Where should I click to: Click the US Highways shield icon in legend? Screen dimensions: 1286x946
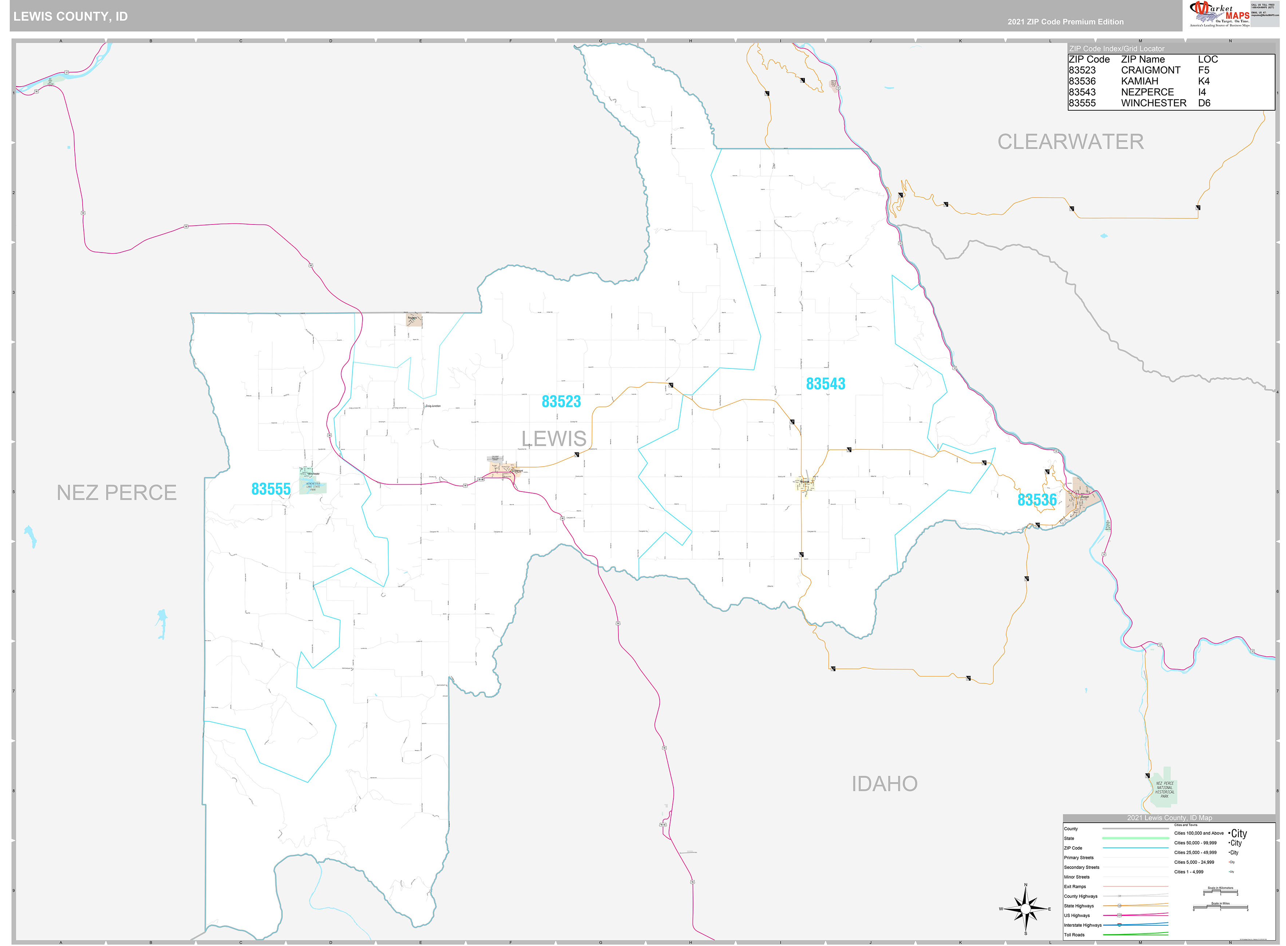[1119, 915]
